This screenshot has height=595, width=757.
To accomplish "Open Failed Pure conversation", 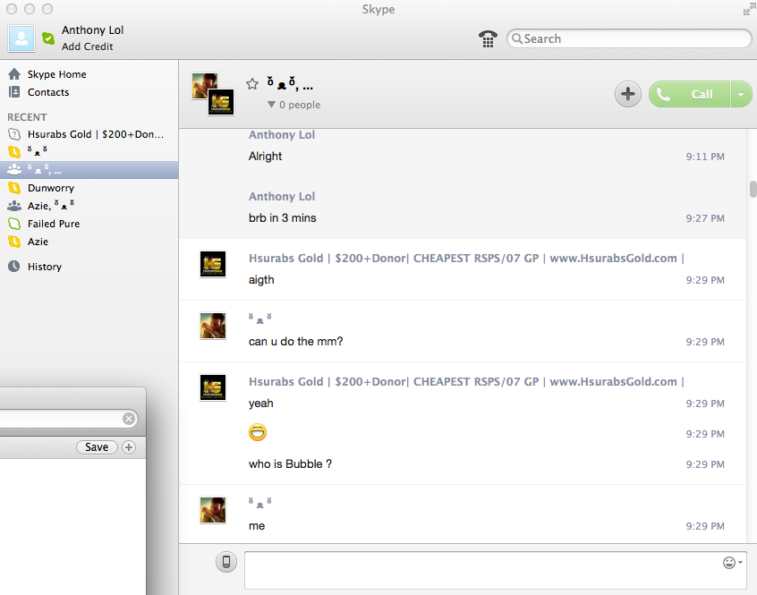I will pyautogui.click(x=89, y=224).
